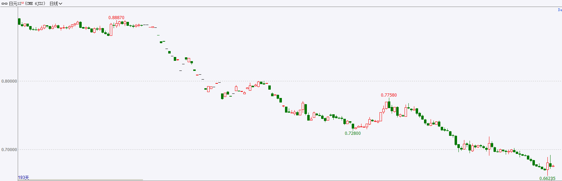Click the red M superscript in the title
562x181 pixels.
pos(23,2)
